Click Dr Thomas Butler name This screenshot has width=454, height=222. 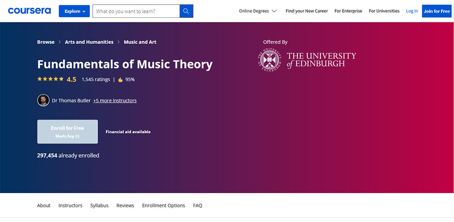click(71, 100)
